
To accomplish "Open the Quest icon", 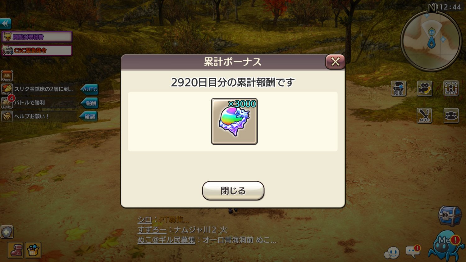I will [x=7, y=76].
